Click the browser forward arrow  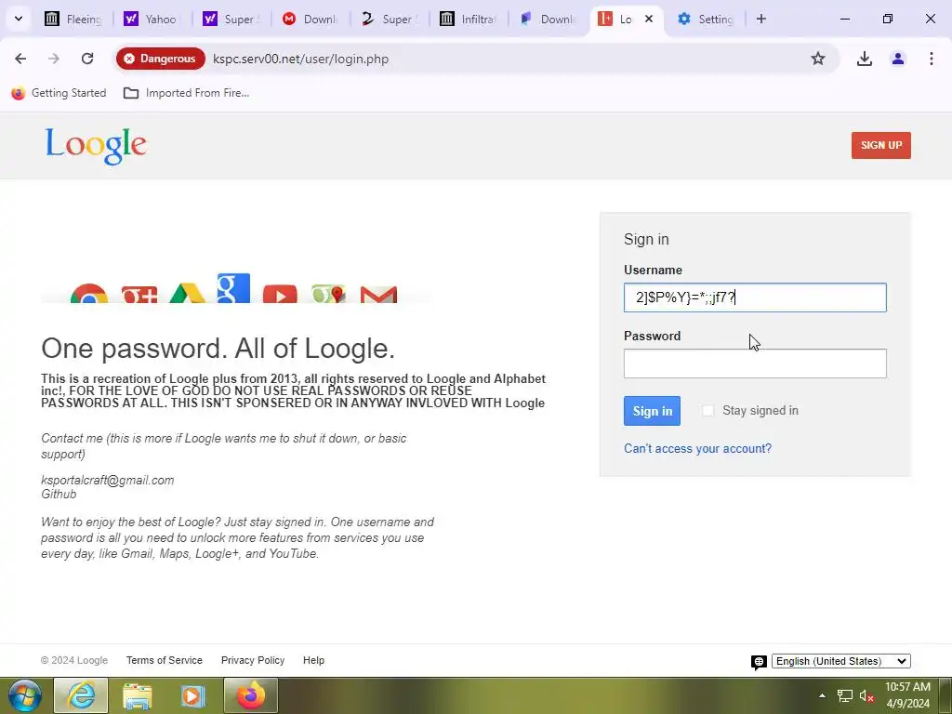[x=54, y=59]
